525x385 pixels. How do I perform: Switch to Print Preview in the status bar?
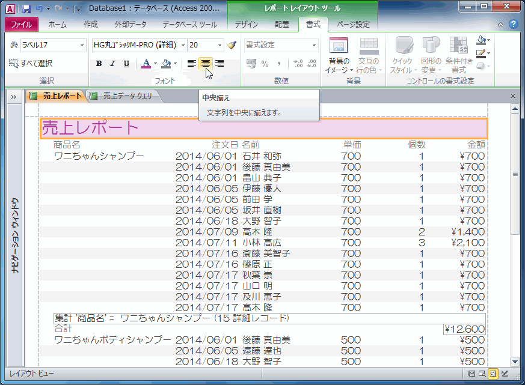[x=482, y=374]
